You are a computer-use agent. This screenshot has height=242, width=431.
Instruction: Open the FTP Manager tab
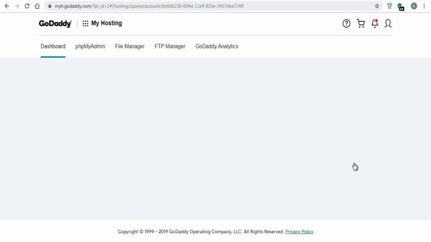click(170, 46)
